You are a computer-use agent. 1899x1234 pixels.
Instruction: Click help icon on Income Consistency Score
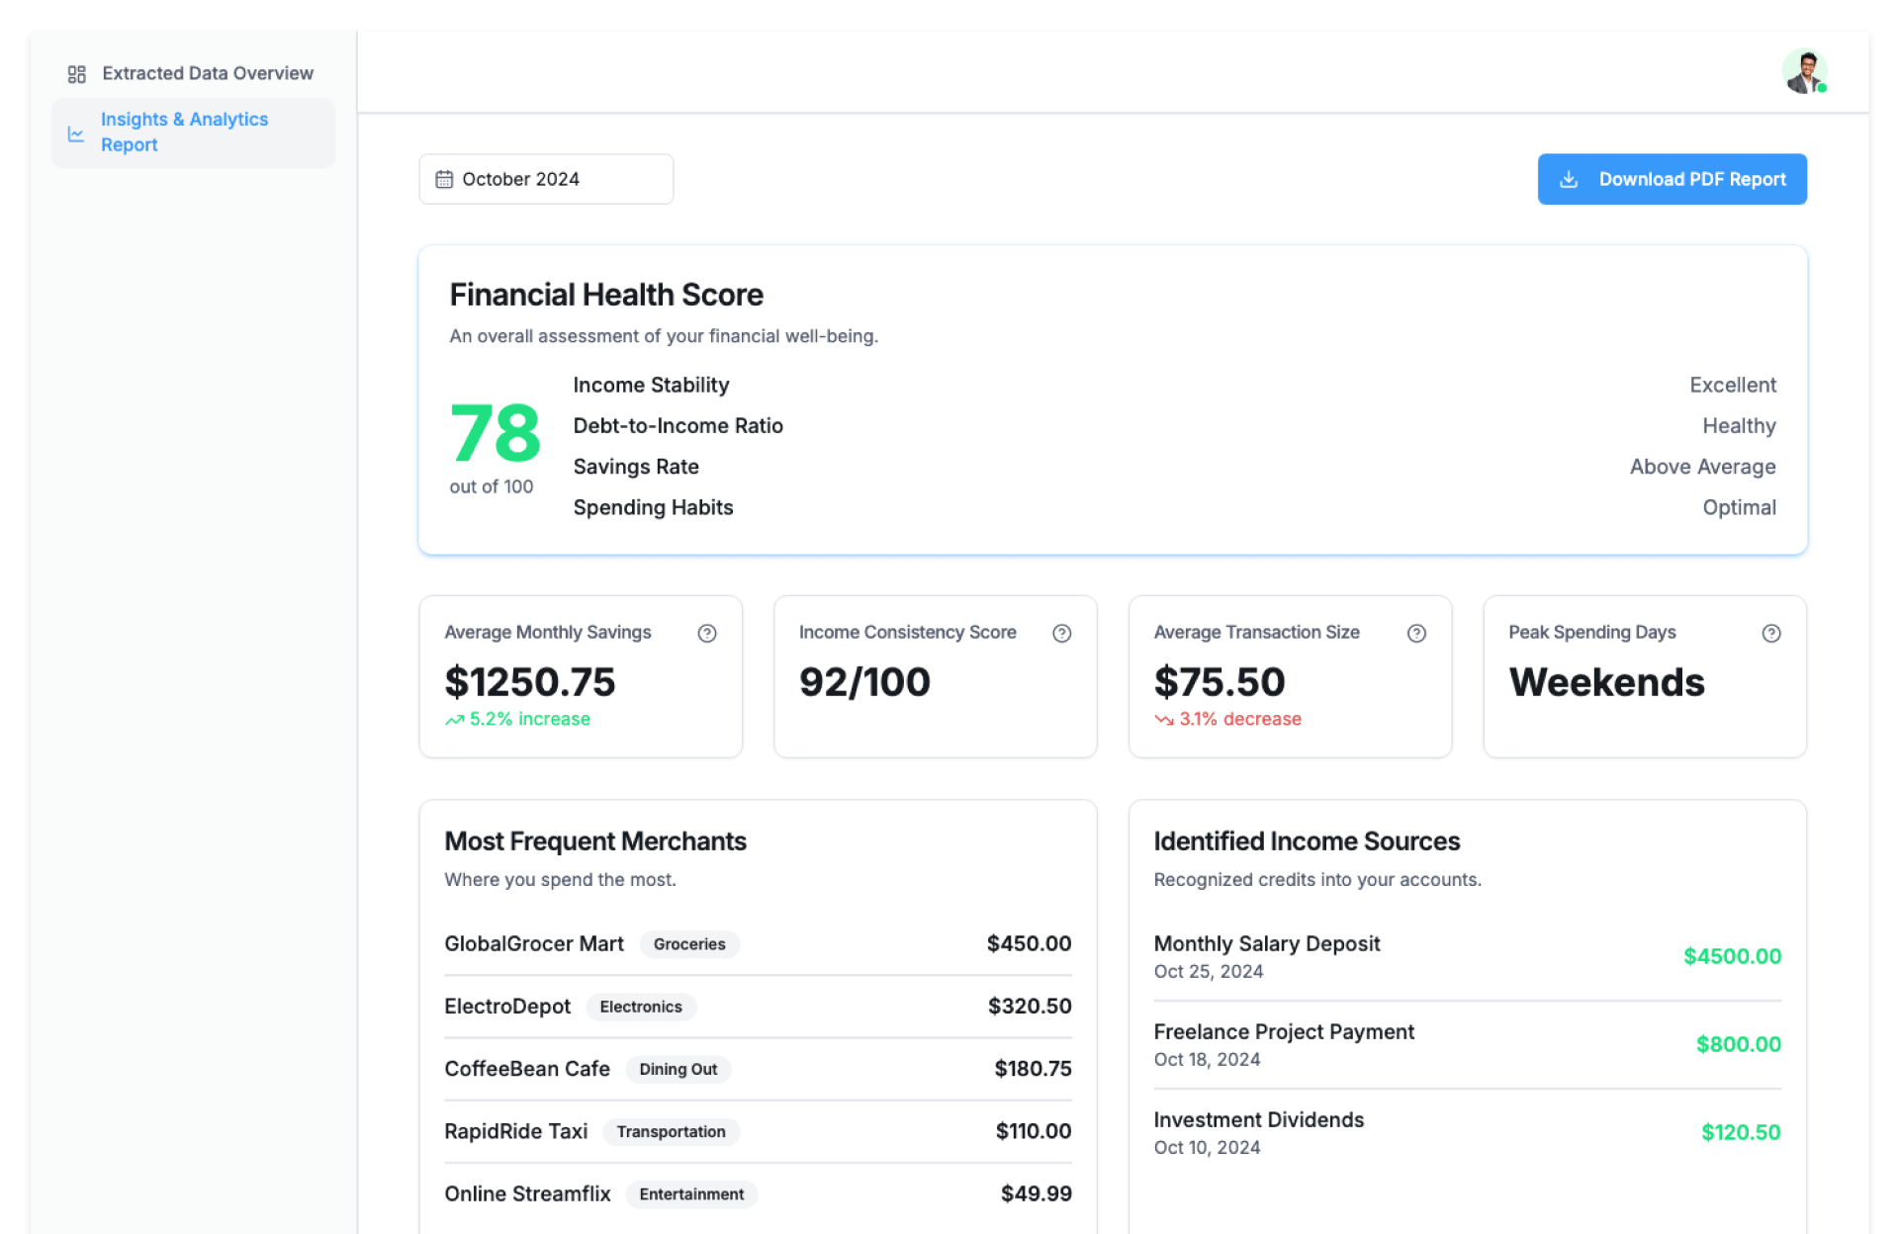pyautogui.click(x=1061, y=633)
